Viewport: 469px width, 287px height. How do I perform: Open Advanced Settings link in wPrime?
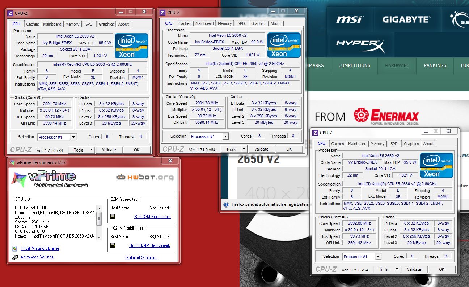[x=37, y=257]
